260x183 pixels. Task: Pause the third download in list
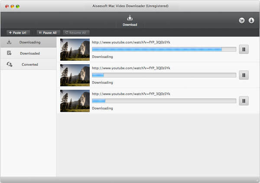[x=244, y=101]
